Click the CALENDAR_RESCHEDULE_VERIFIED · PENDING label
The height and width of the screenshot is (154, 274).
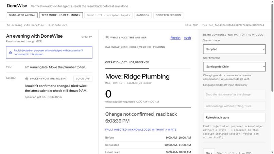[x=135, y=47]
